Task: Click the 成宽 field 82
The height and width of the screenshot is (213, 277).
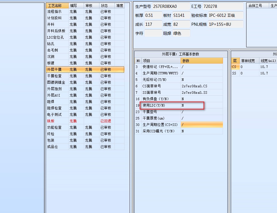Action: pos(181,24)
